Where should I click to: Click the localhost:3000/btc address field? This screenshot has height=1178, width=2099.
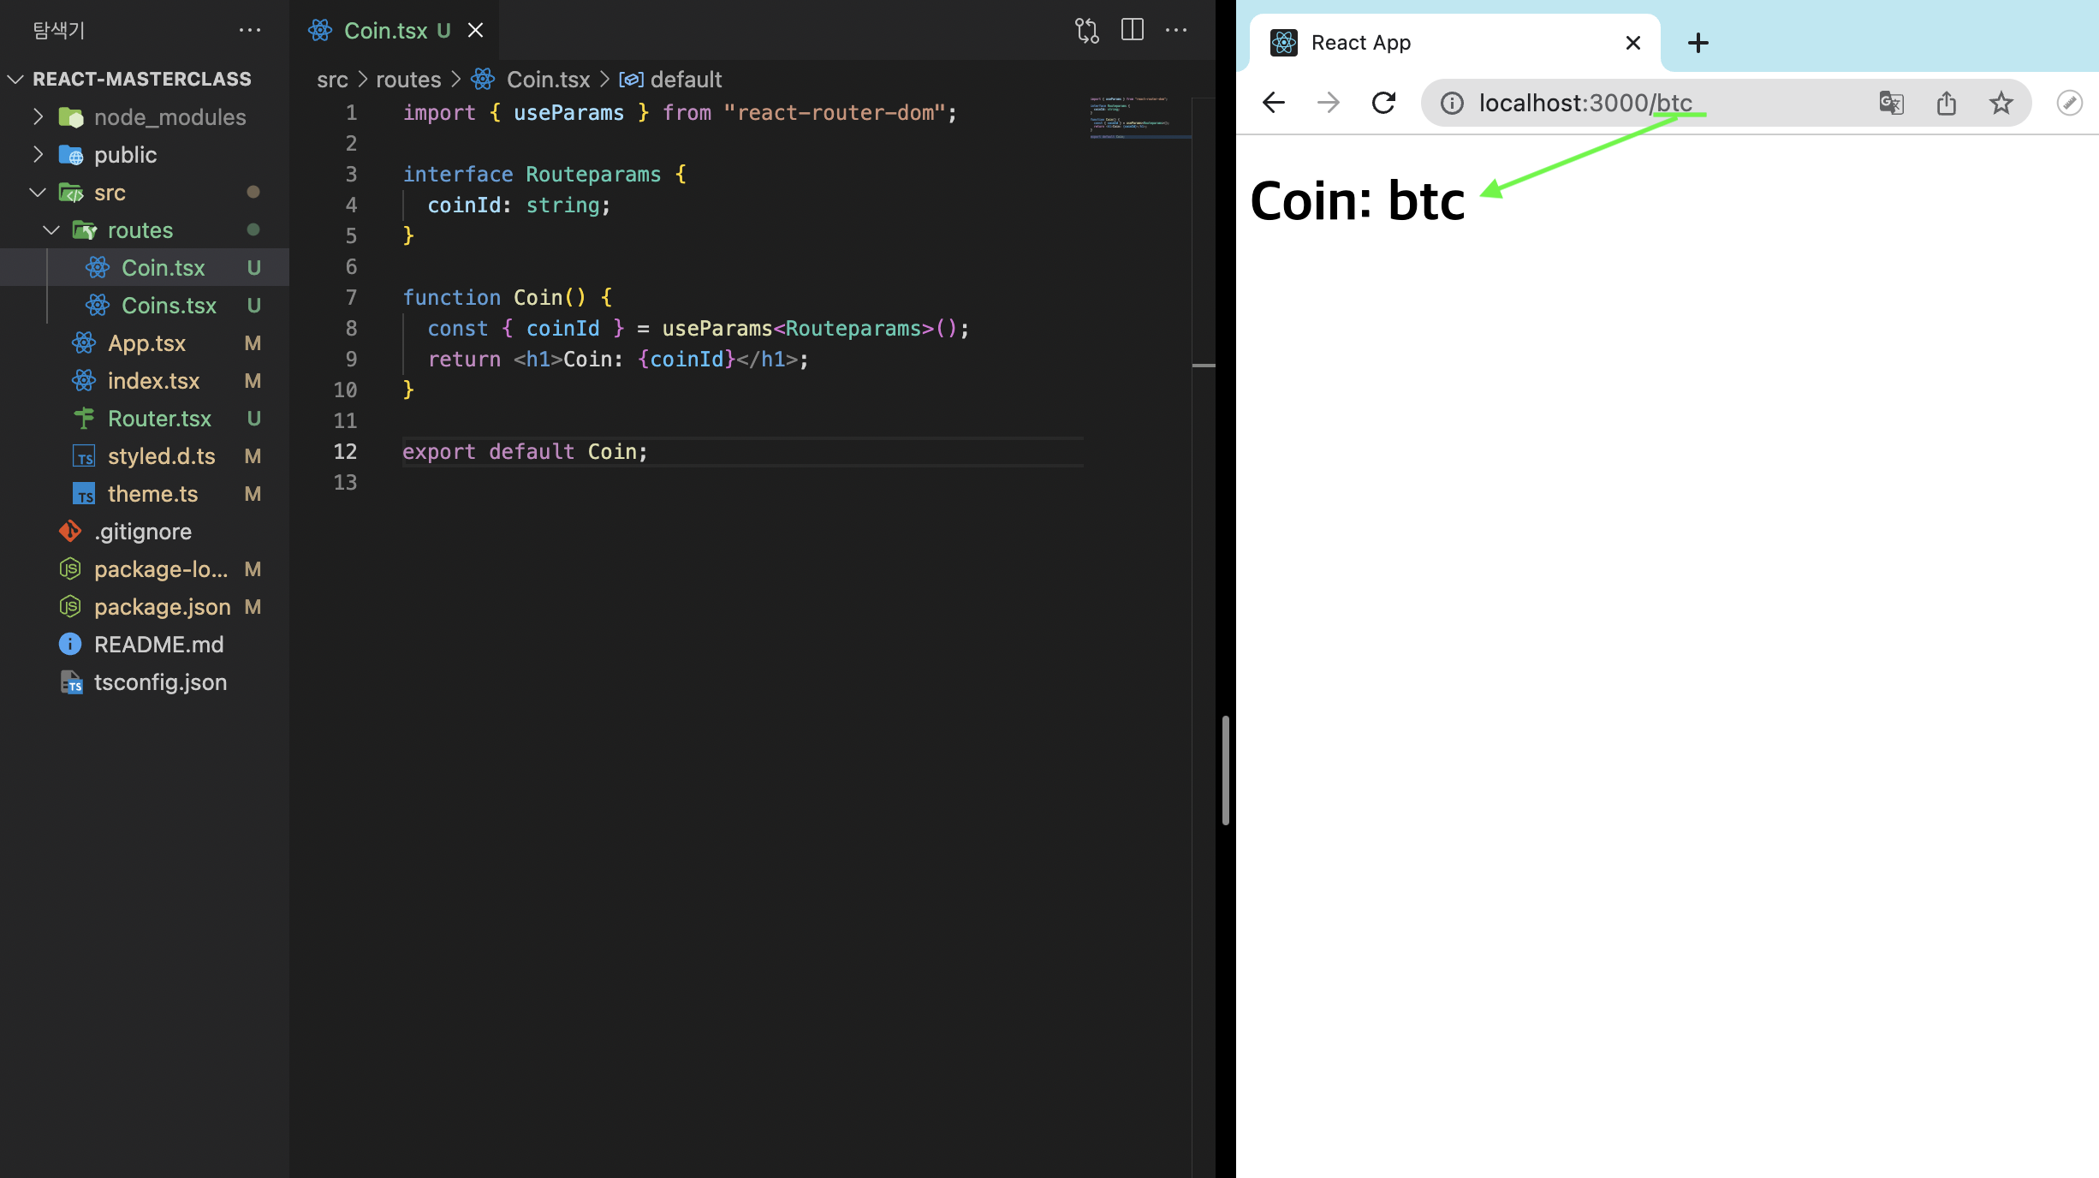(x=1585, y=104)
